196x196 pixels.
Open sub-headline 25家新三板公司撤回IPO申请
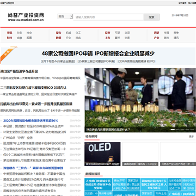(96, 62)
